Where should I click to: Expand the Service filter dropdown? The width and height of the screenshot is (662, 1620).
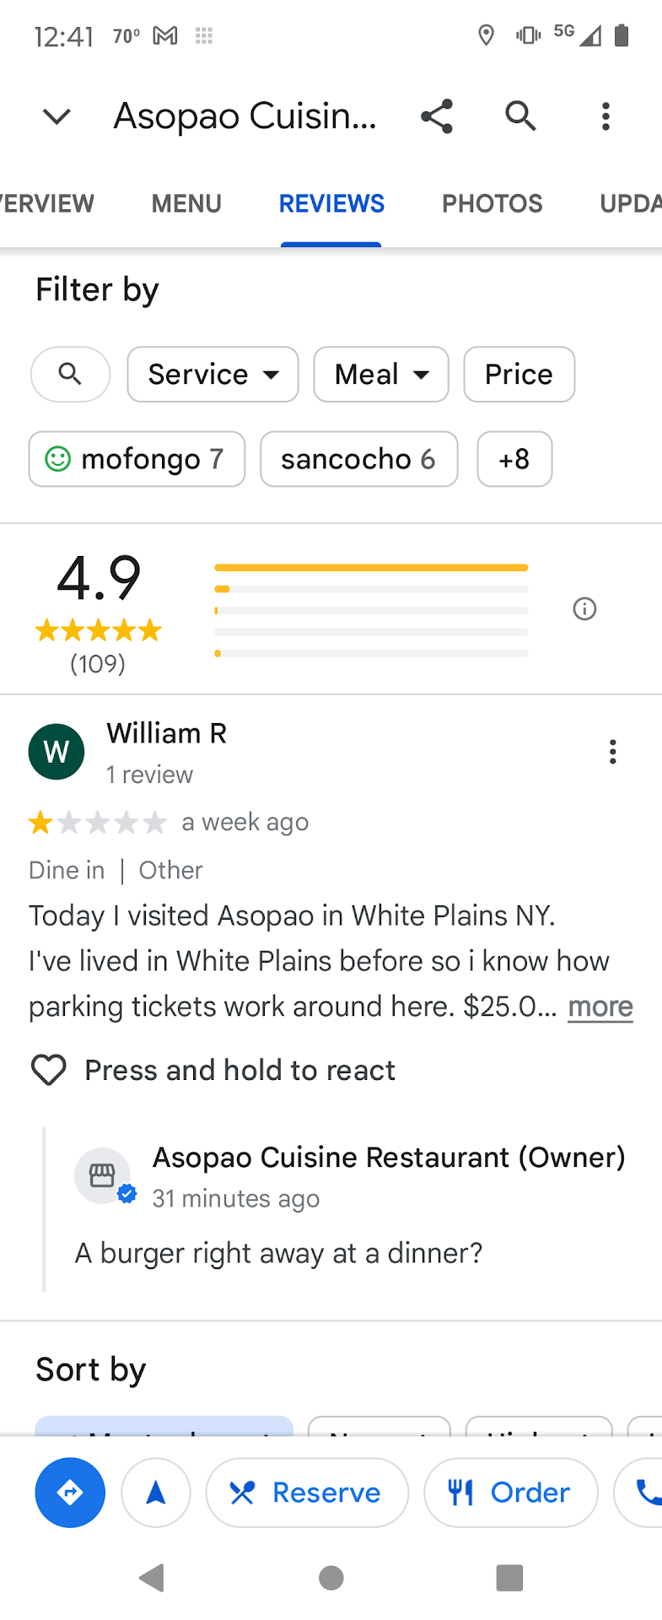coord(213,374)
